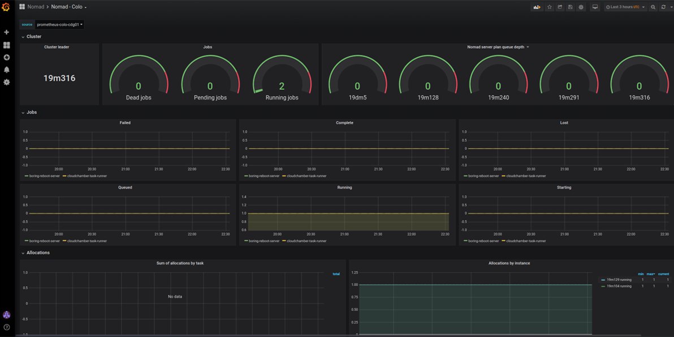Click the 19m316 cluster leader value

59,78
